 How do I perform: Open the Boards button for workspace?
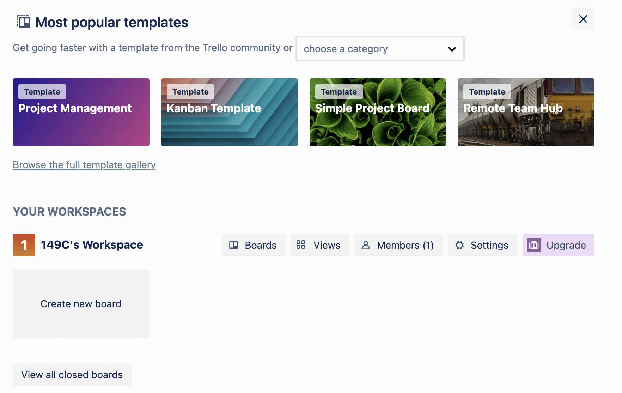(254, 245)
